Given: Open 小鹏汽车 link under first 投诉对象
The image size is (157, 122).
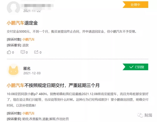Looking at the screenshot, I should pyautogui.click(x=29, y=39).
